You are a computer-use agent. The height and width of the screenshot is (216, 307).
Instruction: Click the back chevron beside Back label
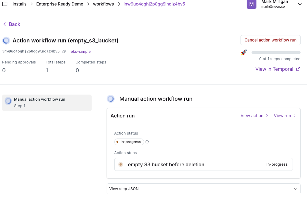tap(4, 24)
